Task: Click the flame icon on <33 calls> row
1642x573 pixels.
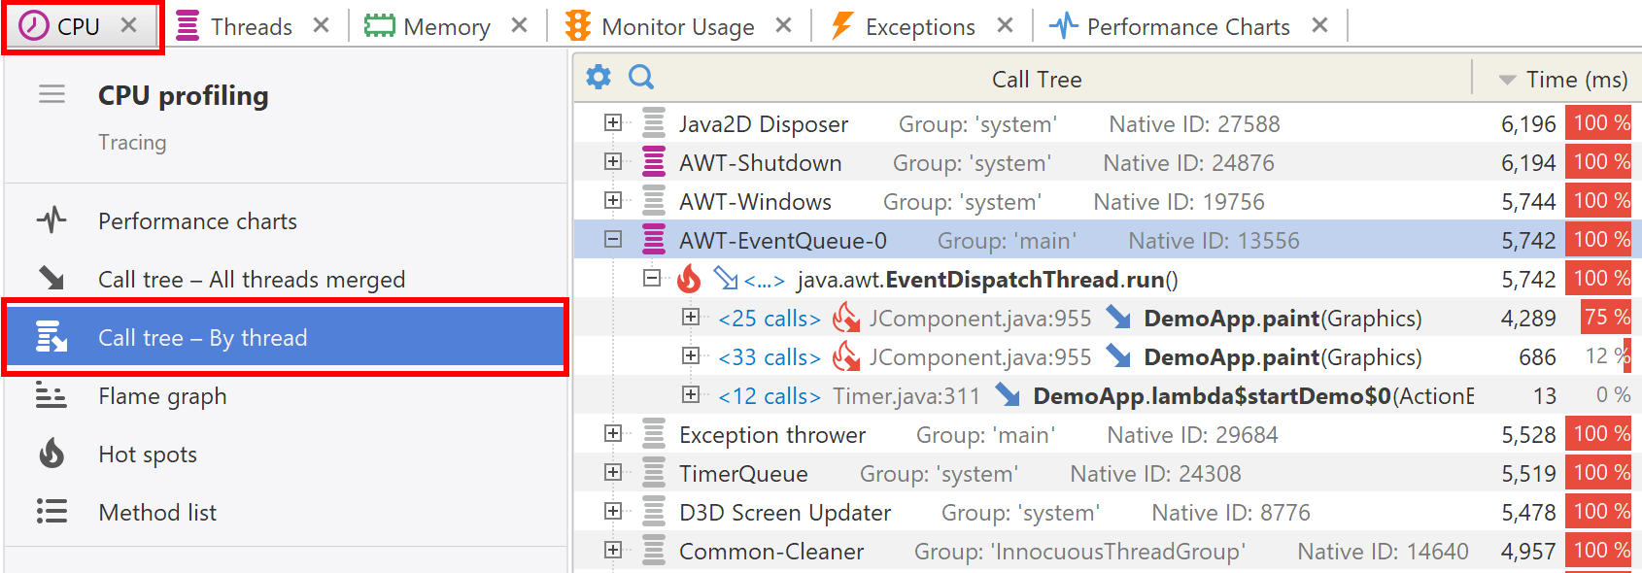Action: 846,356
